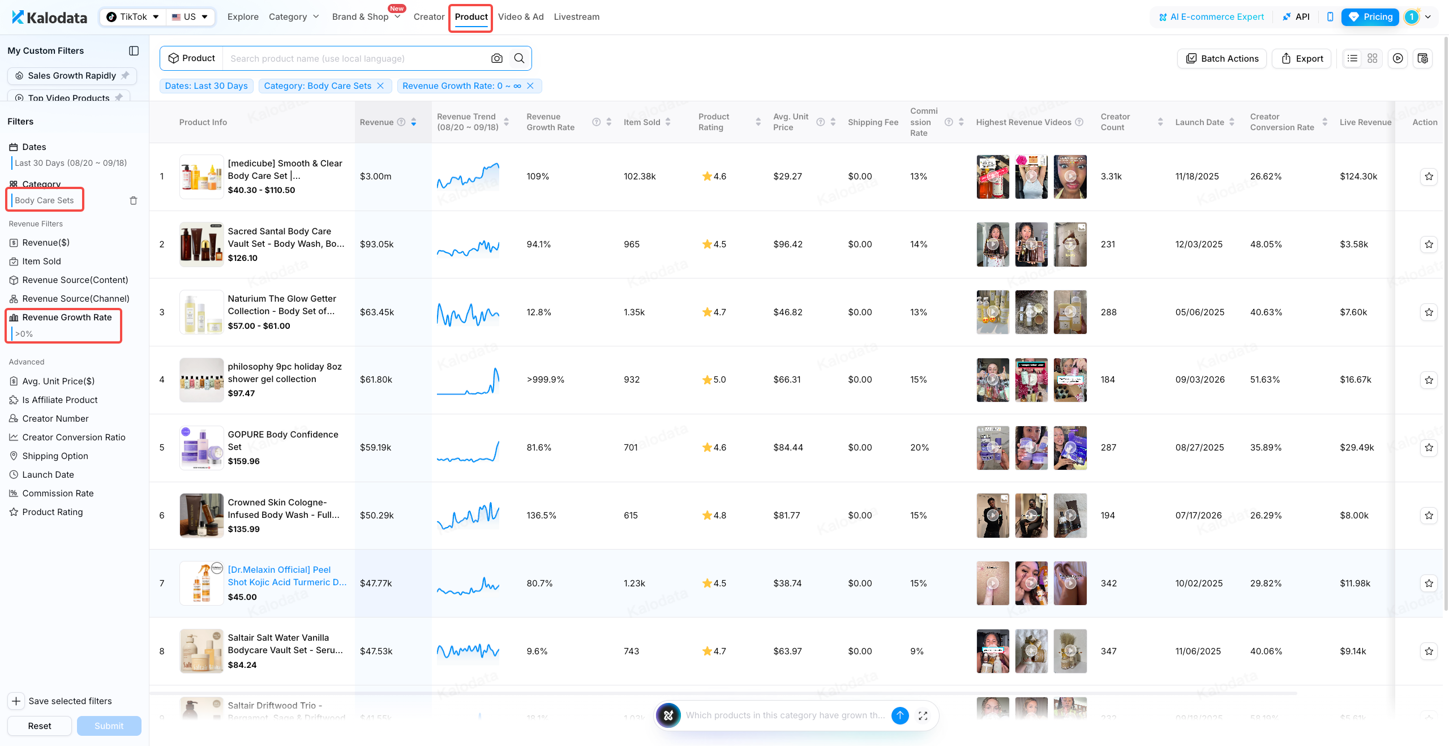Favorite the Crowned Skin Cologne product
This screenshot has height=746, width=1449.
[1429, 516]
